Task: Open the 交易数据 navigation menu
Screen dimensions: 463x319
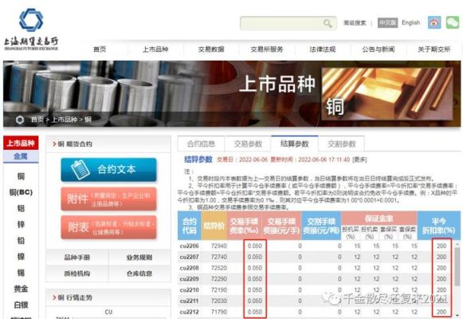Action: pyautogui.click(x=211, y=49)
